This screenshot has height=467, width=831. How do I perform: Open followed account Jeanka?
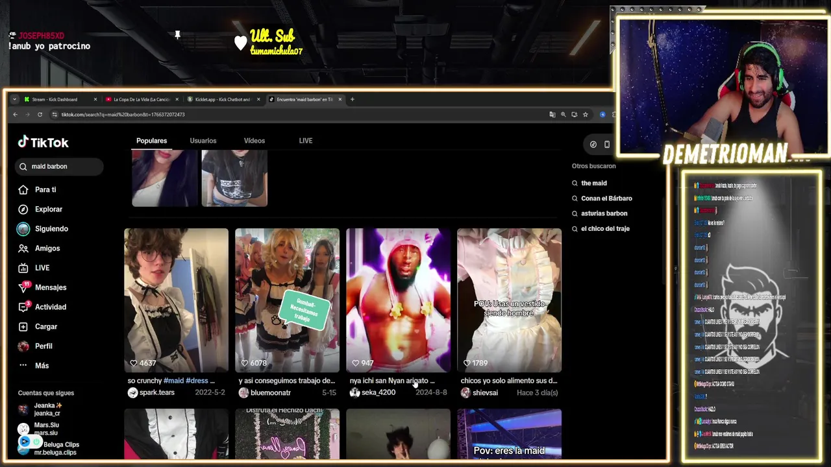47,409
